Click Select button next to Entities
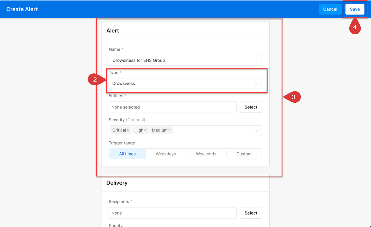 [251, 107]
